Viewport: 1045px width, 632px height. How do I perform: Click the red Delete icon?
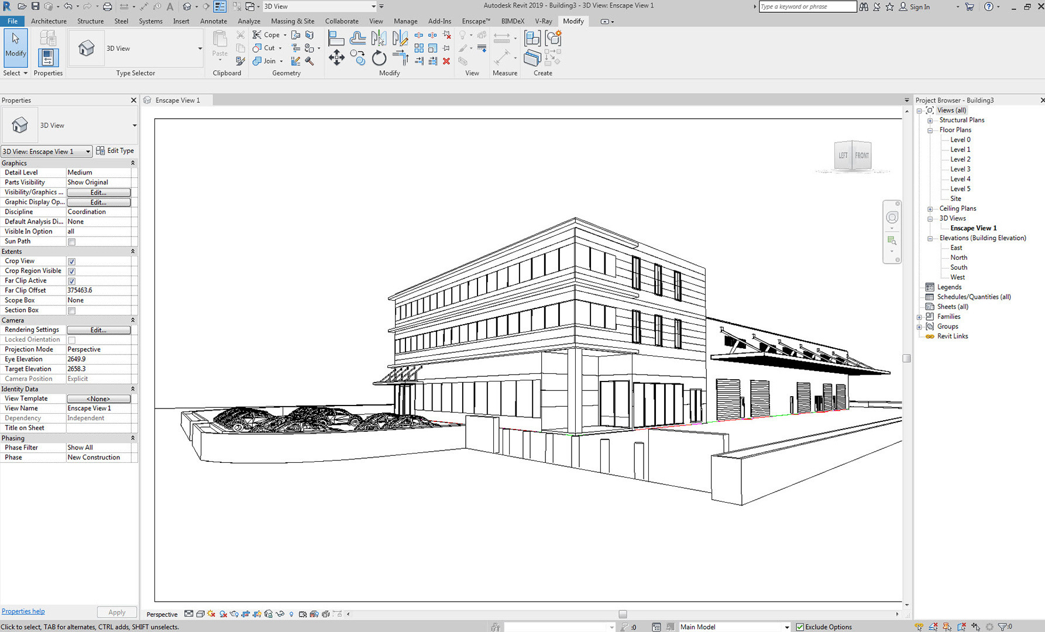pyautogui.click(x=446, y=61)
